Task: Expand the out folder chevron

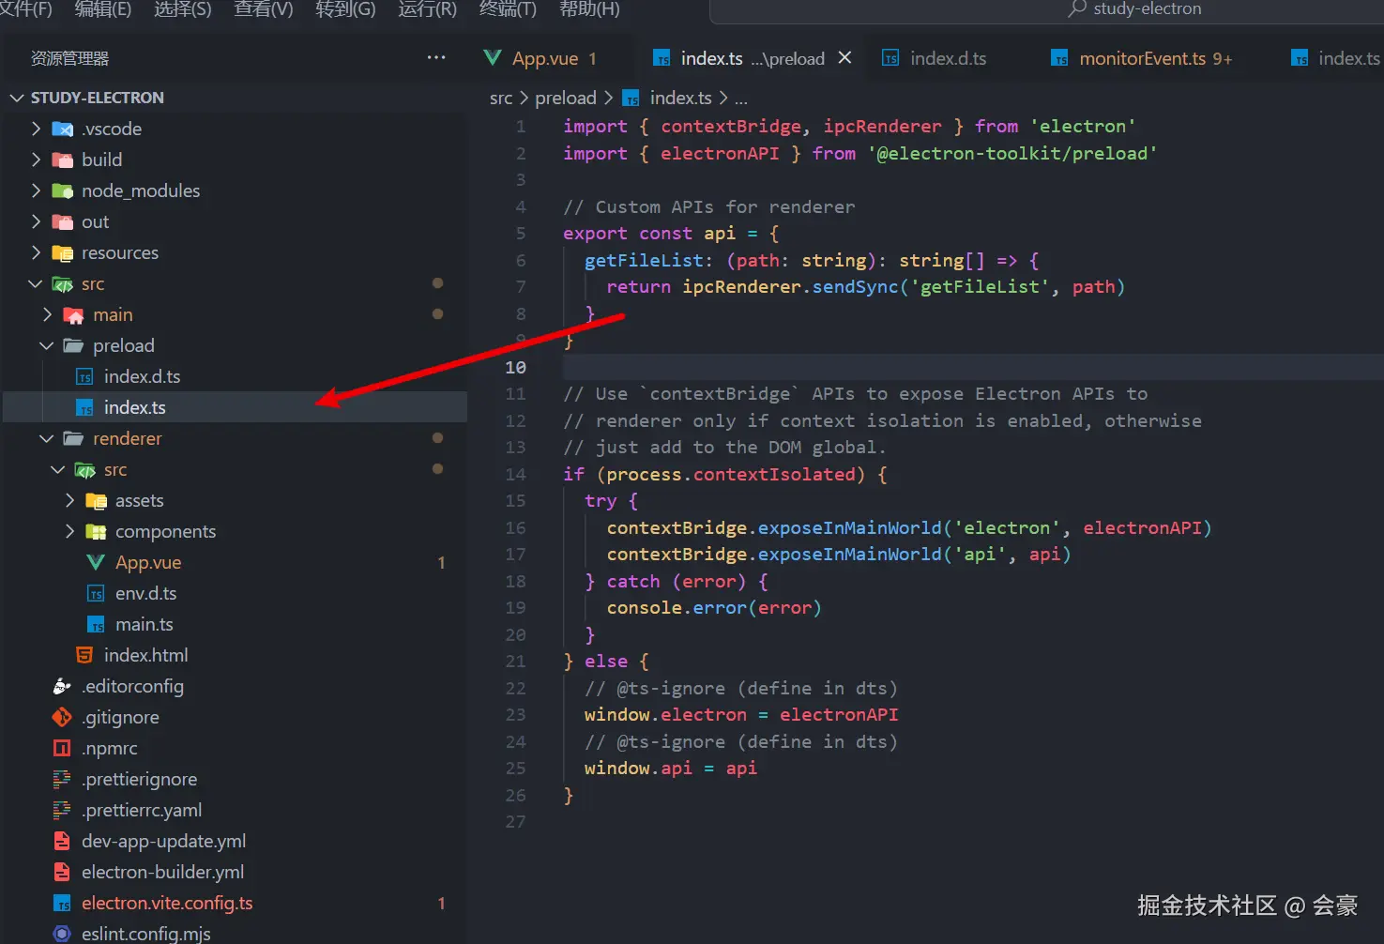Action: point(36,221)
